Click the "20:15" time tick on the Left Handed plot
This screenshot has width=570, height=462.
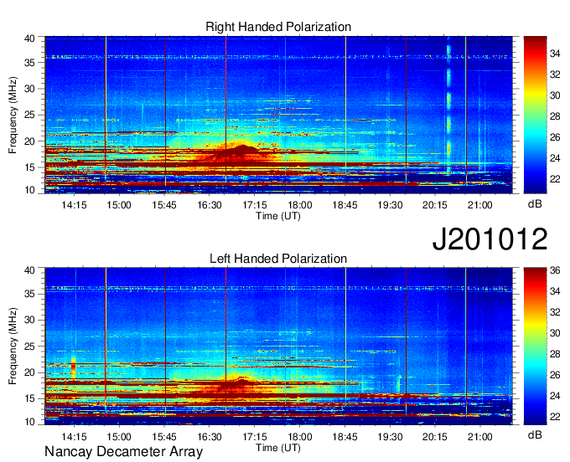coord(435,437)
